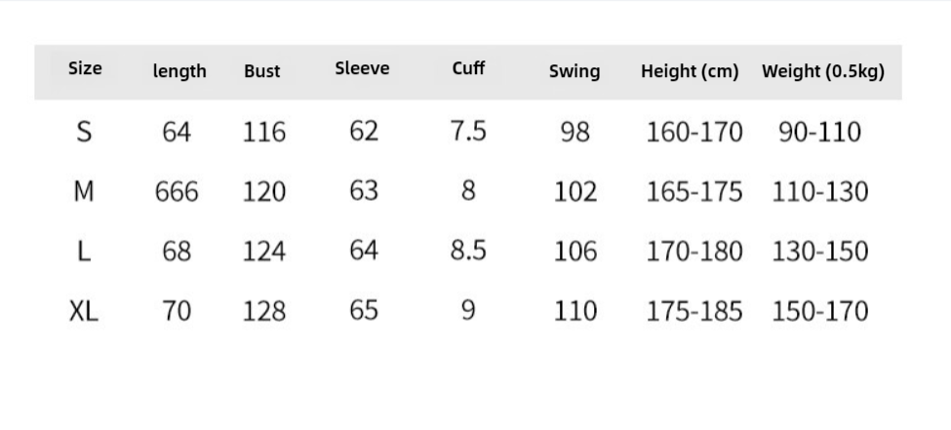Viewport: 951px width, 430px height.
Task: Click the cuff value 7.5
Action: (x=468, y=132)
